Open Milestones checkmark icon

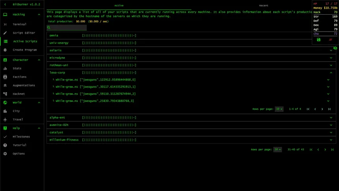click(5, 137)
